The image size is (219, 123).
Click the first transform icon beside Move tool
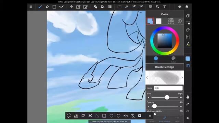[78, 7]
